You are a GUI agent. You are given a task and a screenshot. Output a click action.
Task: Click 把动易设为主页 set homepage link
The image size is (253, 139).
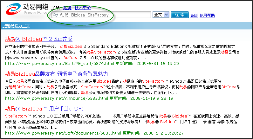coord(16,26)
